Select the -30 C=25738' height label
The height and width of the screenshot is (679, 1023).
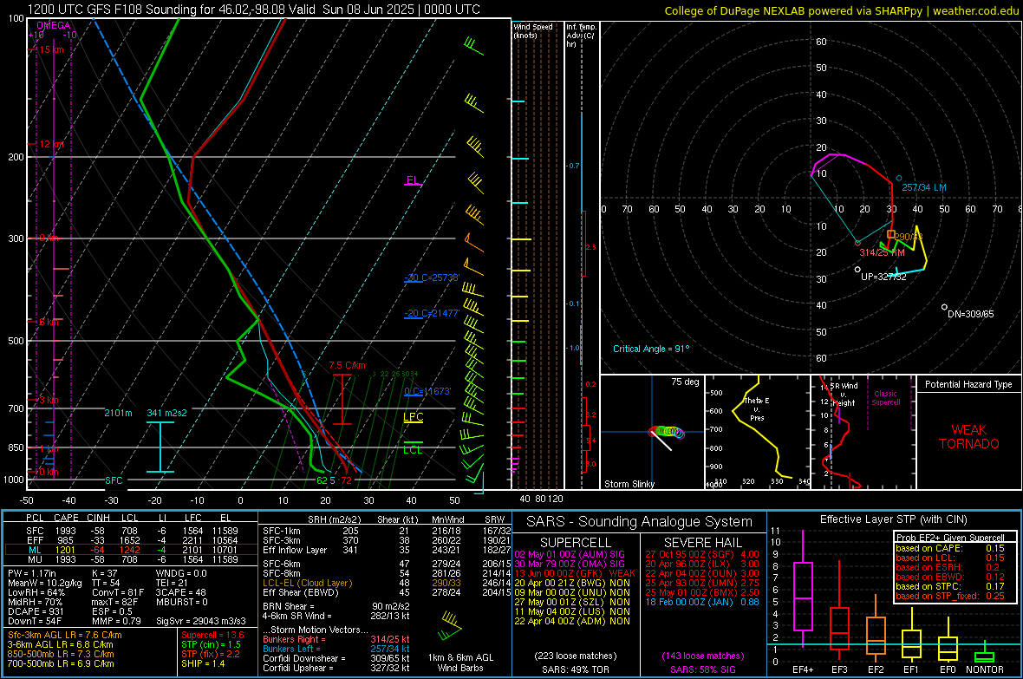coord(432,277)
